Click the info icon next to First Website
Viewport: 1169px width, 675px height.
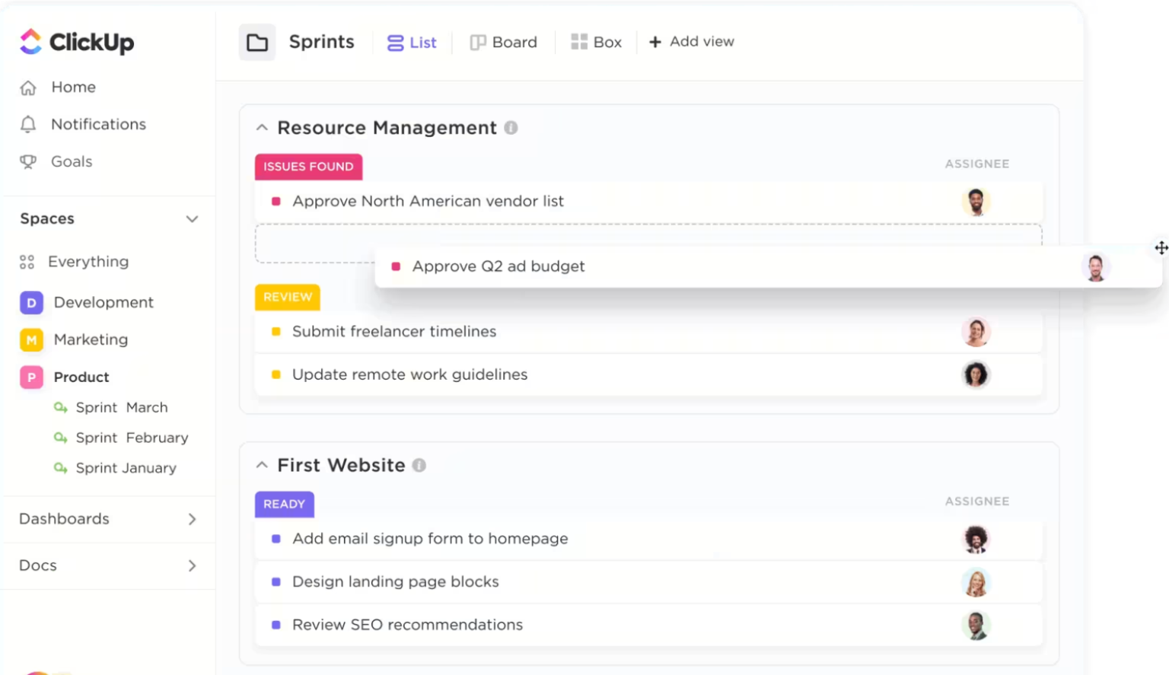419,465
